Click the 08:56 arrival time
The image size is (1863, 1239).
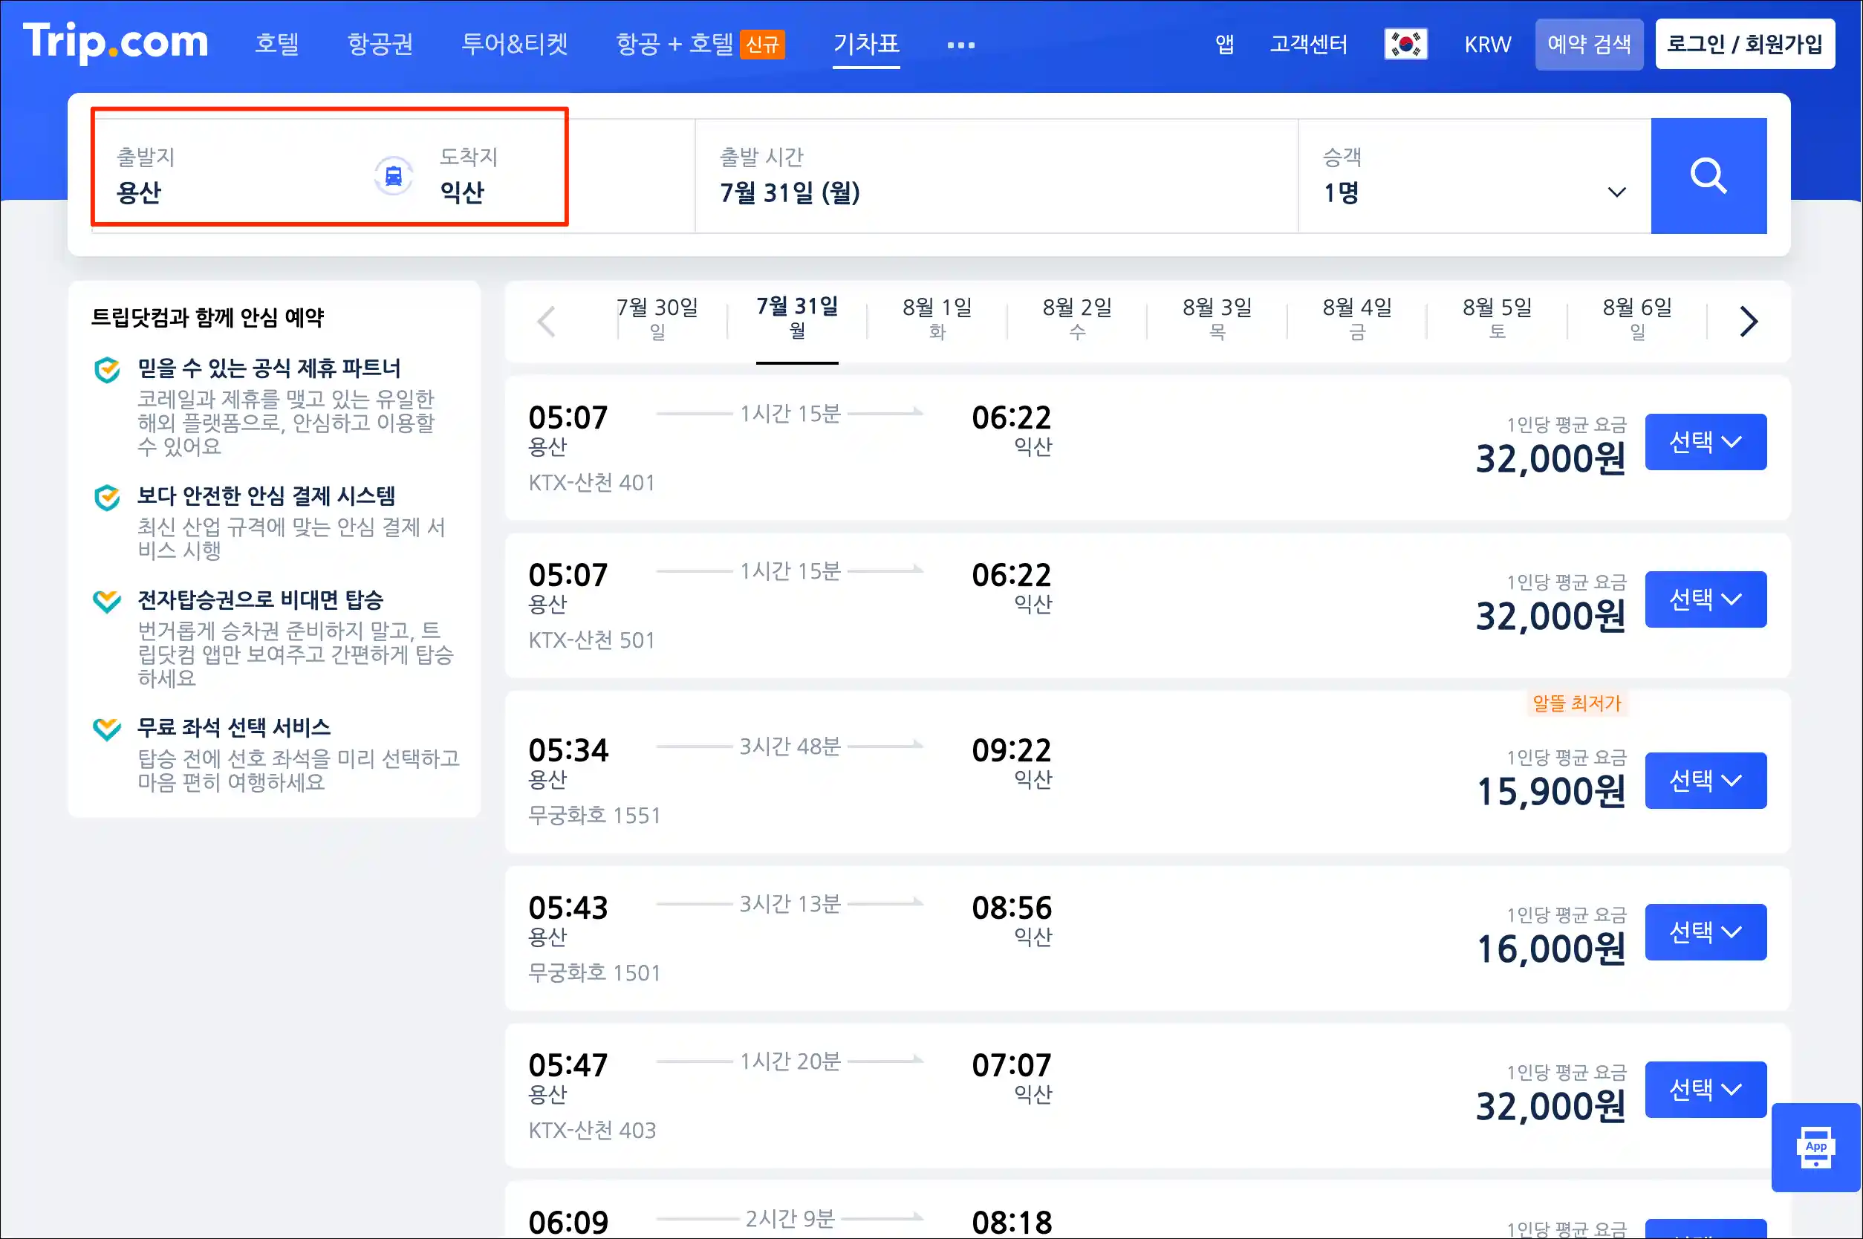click(x=1011, y=908)
